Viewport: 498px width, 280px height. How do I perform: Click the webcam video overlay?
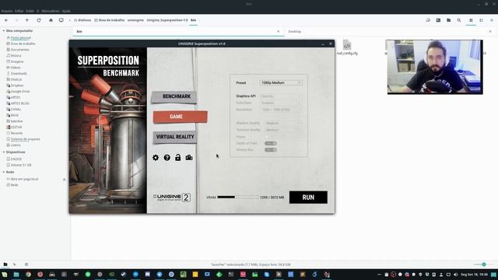(435, 67)
